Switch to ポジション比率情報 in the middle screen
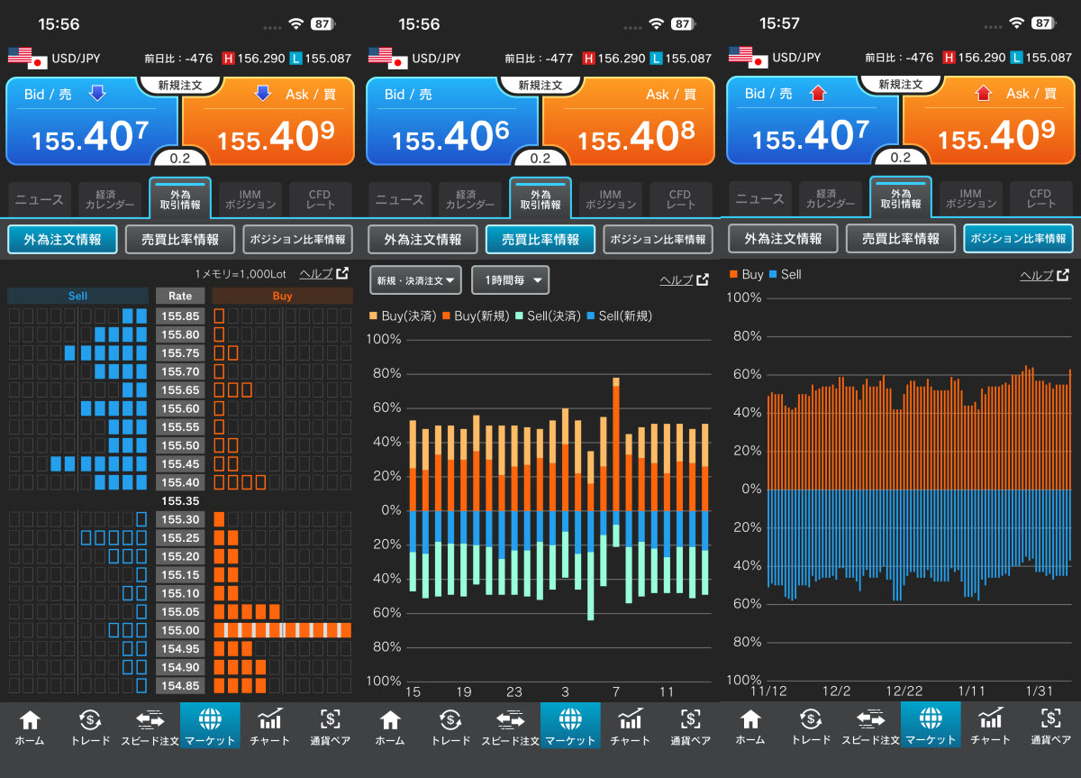The height and width of the screenshot is (778, 1081). tap(658, 239)
